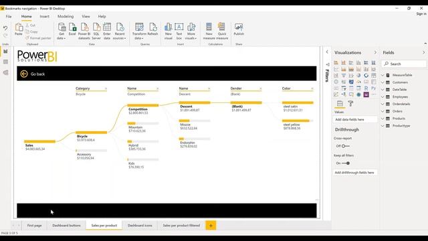Open Power BI datasets source

(x=84, y=31)
